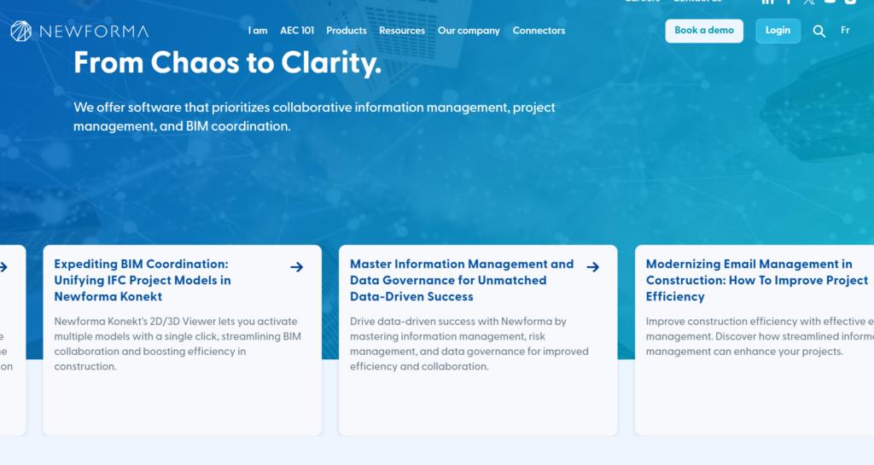Open the Products navigation menu
The width and height of the screenshot is (874, 465).
(347, 31)
